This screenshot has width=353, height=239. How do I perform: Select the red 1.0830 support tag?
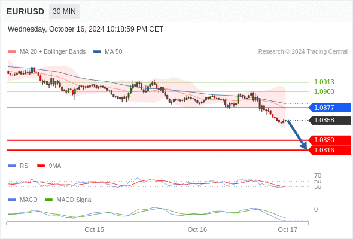[x=330, y=140]
